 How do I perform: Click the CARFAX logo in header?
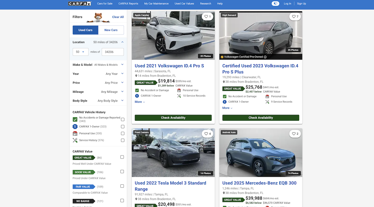tap(80, 4)
